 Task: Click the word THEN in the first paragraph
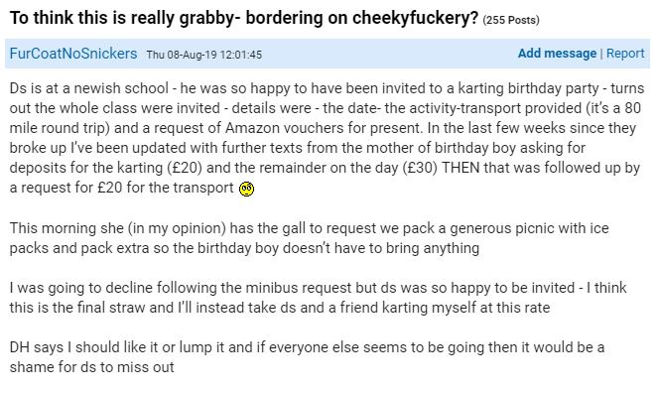[460, 168]
